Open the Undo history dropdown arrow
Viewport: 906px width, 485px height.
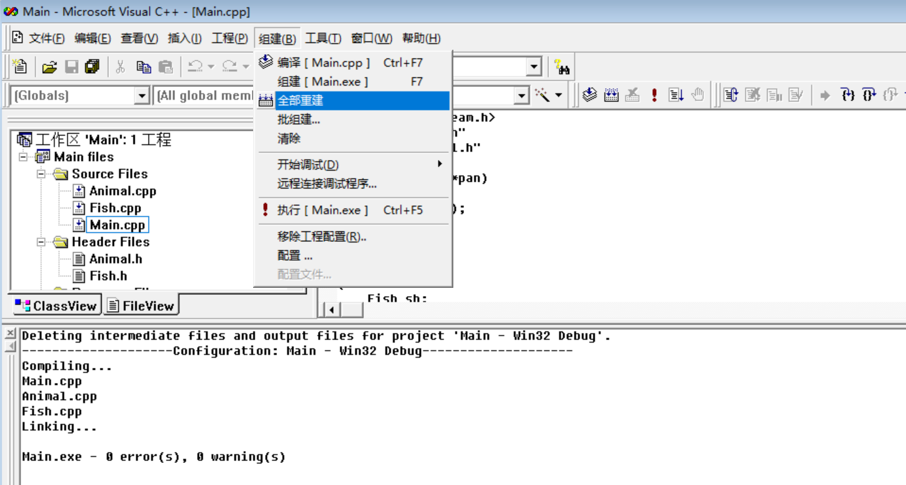pos(211,67)
